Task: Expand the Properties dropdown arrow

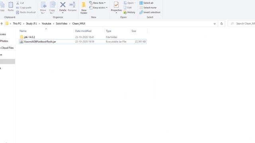Action: pos(116,13)
